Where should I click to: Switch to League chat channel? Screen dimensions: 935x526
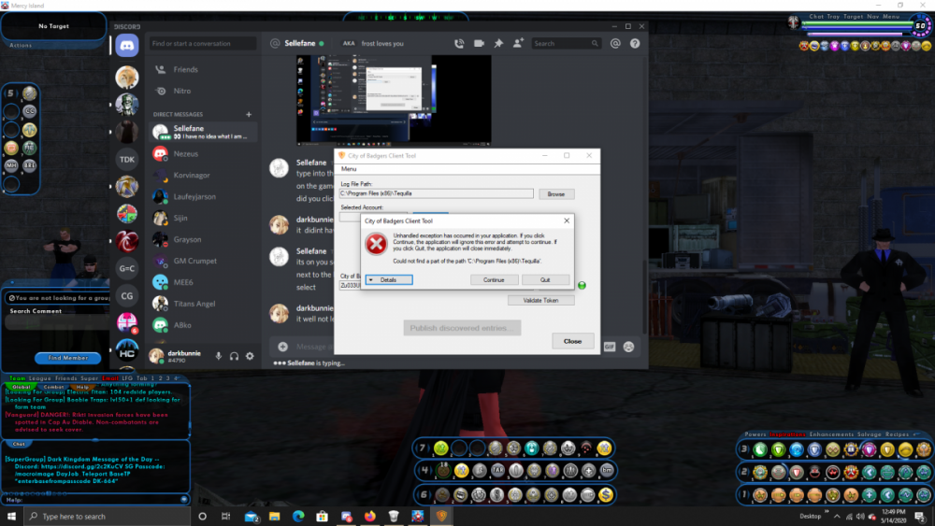tap(40, 378)
